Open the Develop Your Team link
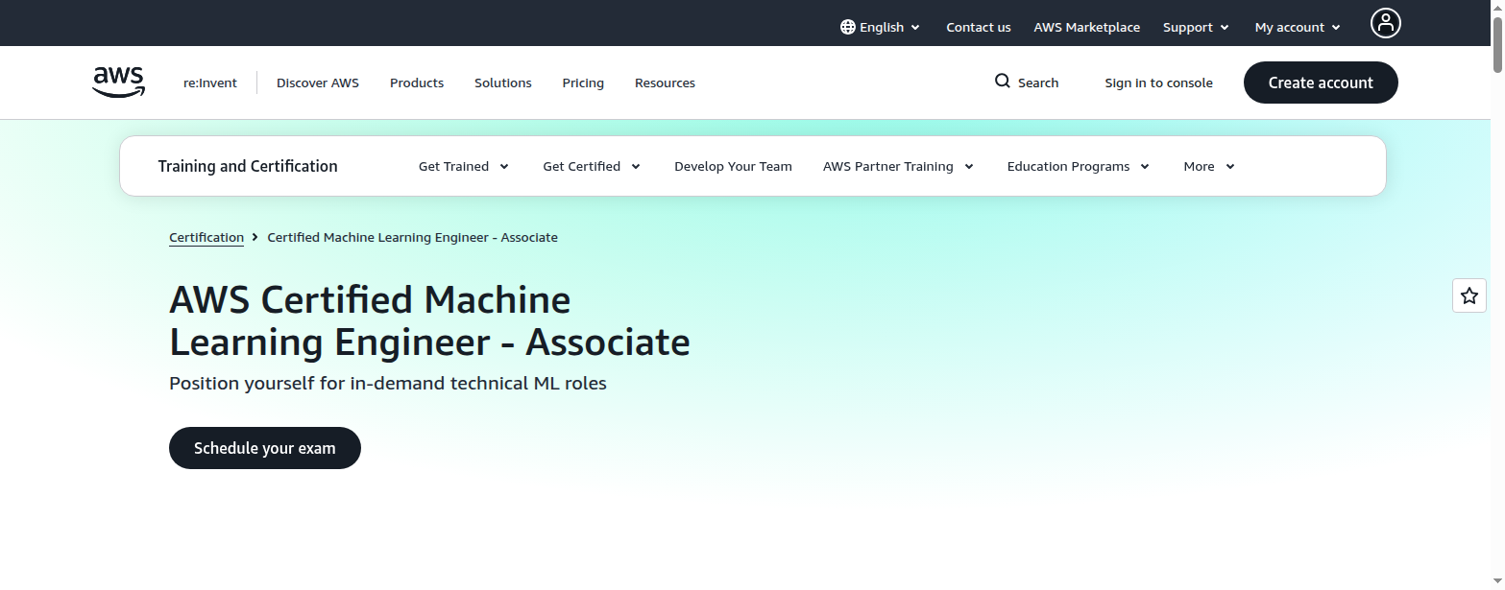The height and width of the screenshot is (590, 1505). pos(733,166)
